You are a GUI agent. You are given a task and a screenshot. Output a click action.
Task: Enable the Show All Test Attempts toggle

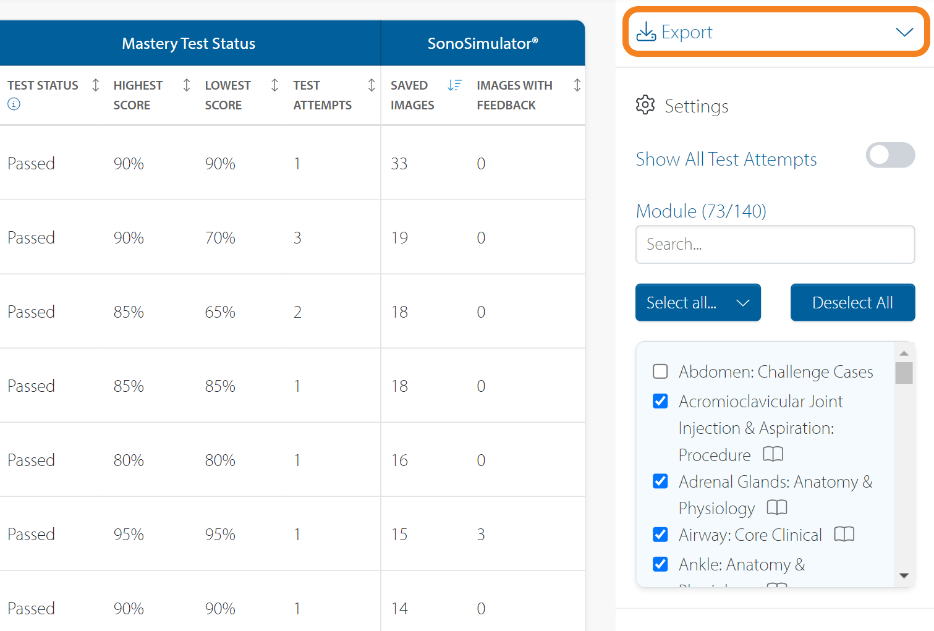[890, 155]
